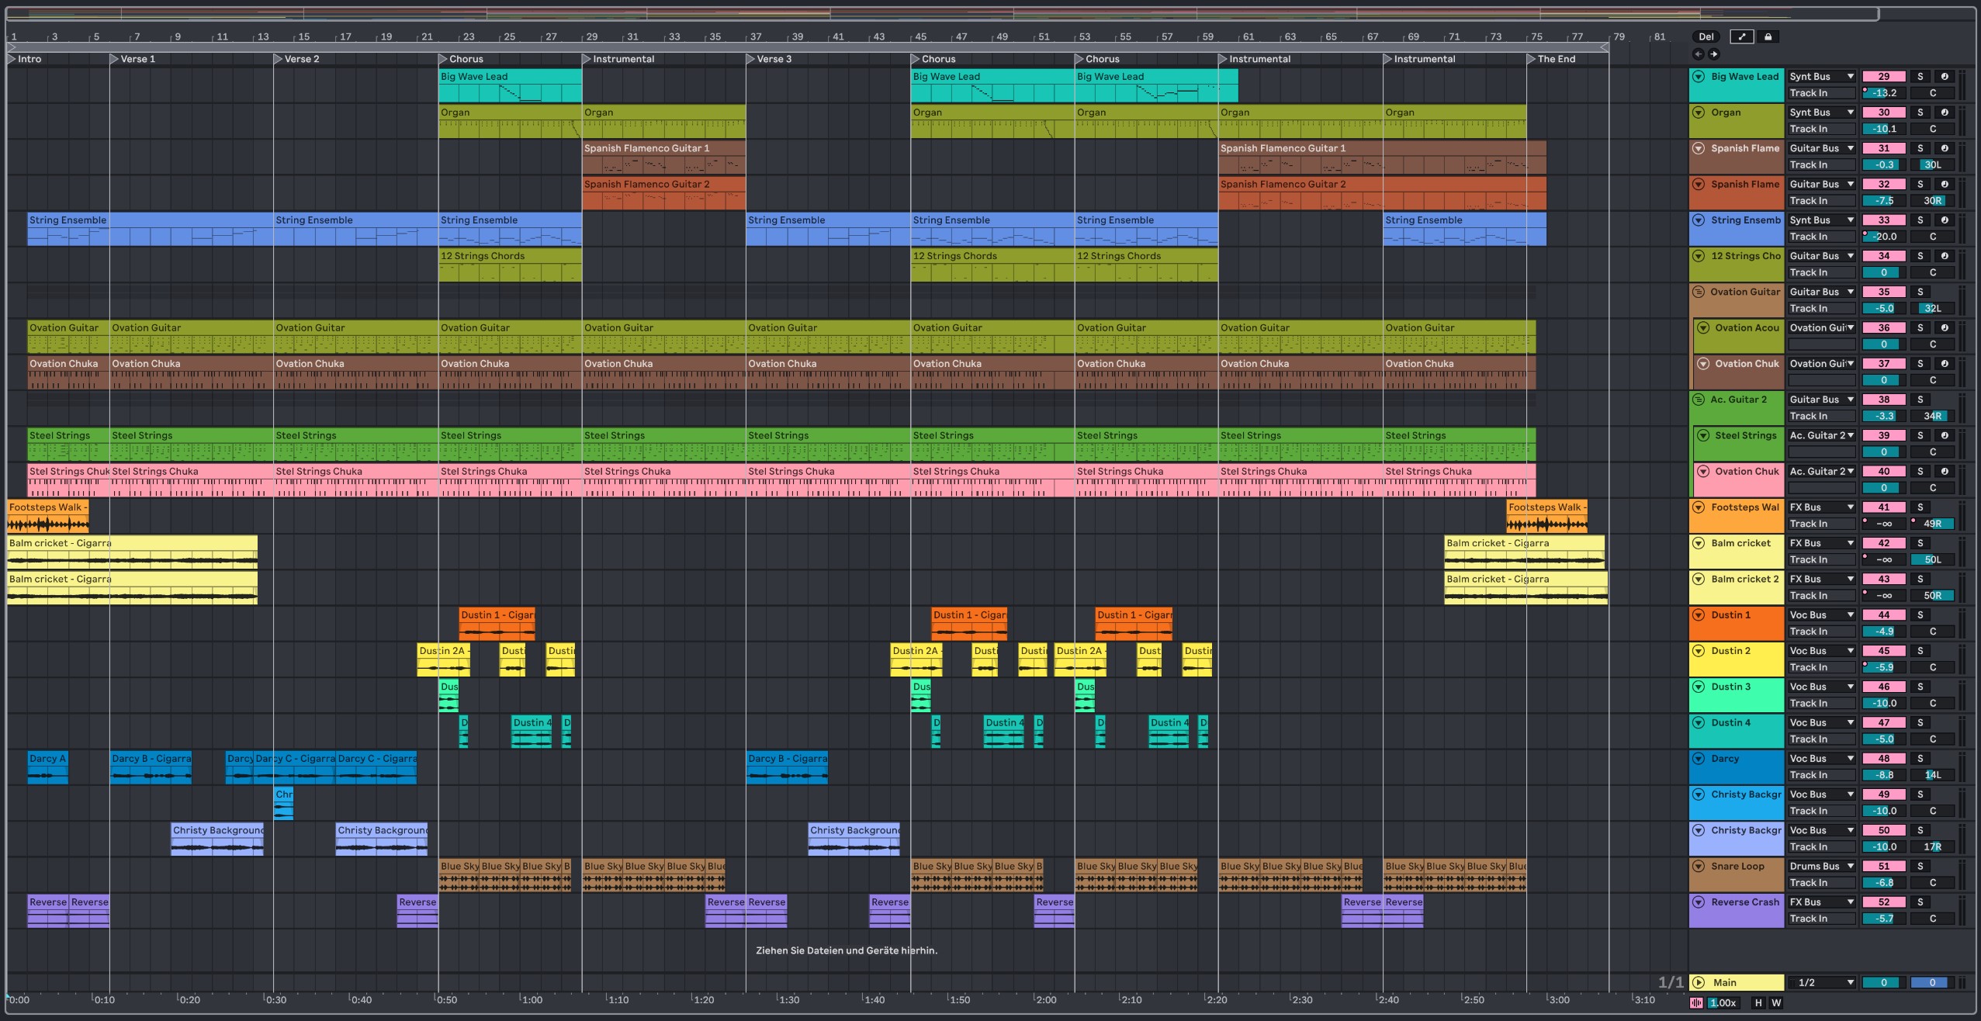
Task: Collapse the Ovation Guitar group track
Action: pos(1698,292)
